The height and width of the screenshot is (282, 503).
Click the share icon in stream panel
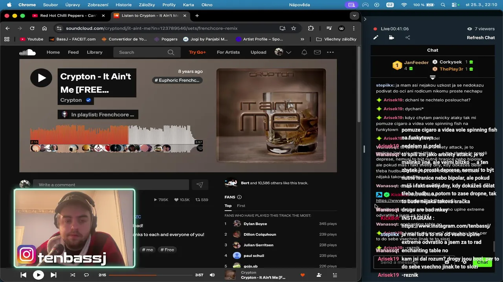coord(408,38)
